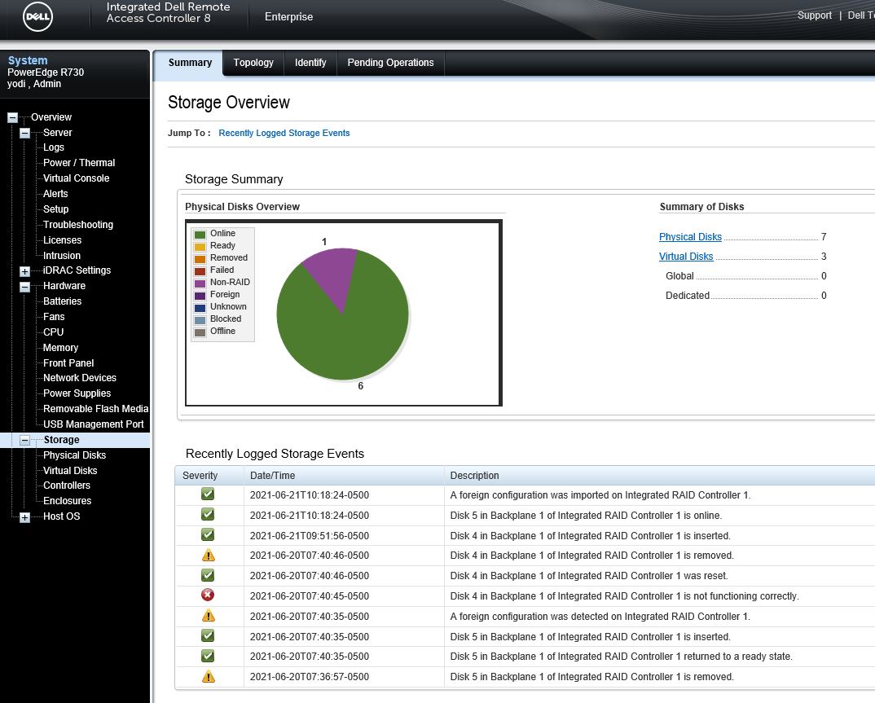The height and width of the screenshot is (703, 875).
Task: Open iDRAC Settings tree item
Action: (77, 270)
